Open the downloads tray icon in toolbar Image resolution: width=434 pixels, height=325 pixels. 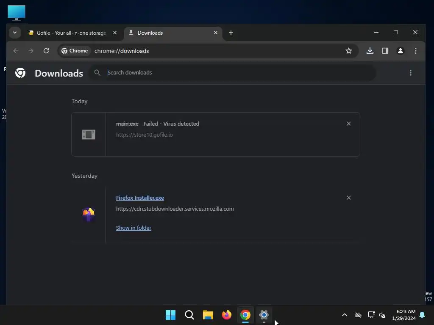[370, 51]
